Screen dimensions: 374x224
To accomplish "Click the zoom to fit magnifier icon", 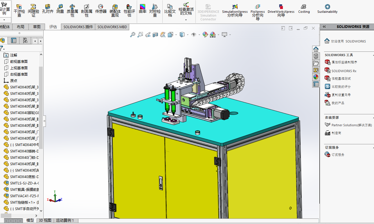I will point(133,35).
